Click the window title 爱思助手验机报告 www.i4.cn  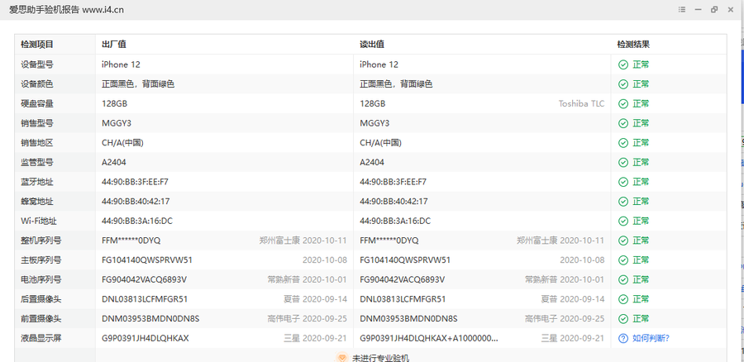pos(66,9)
